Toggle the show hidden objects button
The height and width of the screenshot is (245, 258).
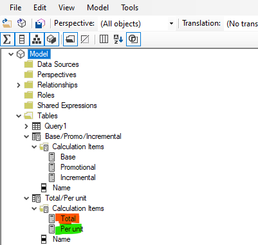(x=85, y=39)
